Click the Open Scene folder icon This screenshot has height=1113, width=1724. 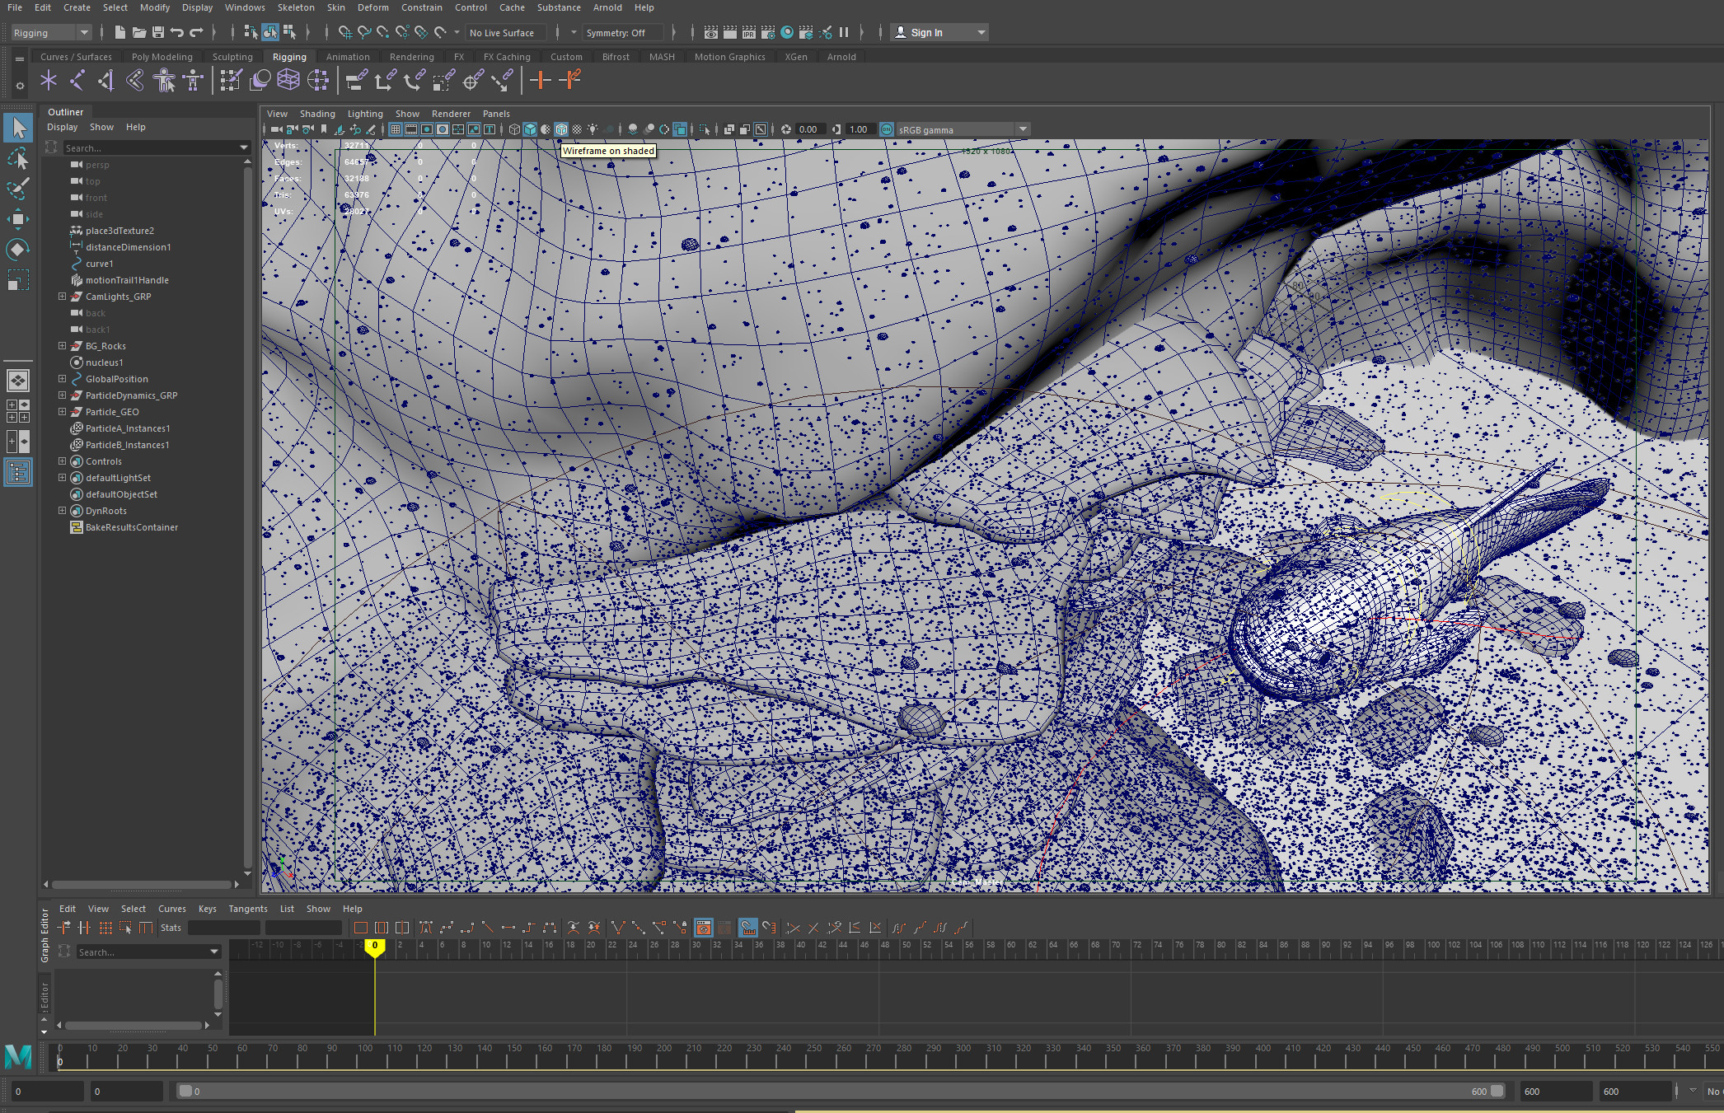coord(139,32)
